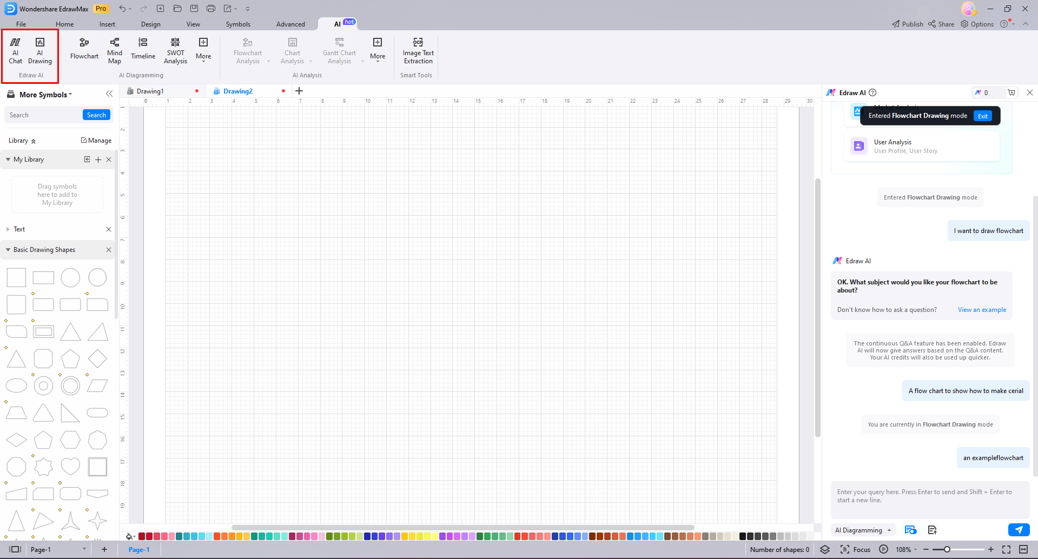1038x559 pixels.
Task: Enter full screen from status bar
Action: pos(1006,549)
